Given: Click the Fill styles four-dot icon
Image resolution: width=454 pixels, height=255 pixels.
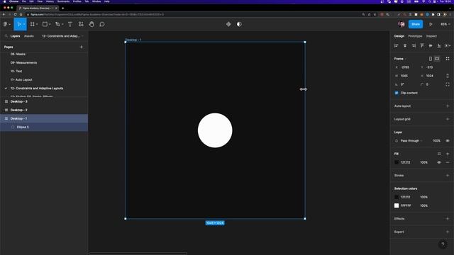Looking at the screenshot, I should coord(439,154).
